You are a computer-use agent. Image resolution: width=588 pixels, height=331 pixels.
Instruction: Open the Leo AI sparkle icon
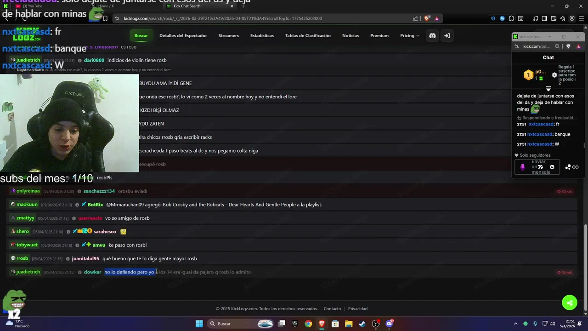click(x=563, y=18)
